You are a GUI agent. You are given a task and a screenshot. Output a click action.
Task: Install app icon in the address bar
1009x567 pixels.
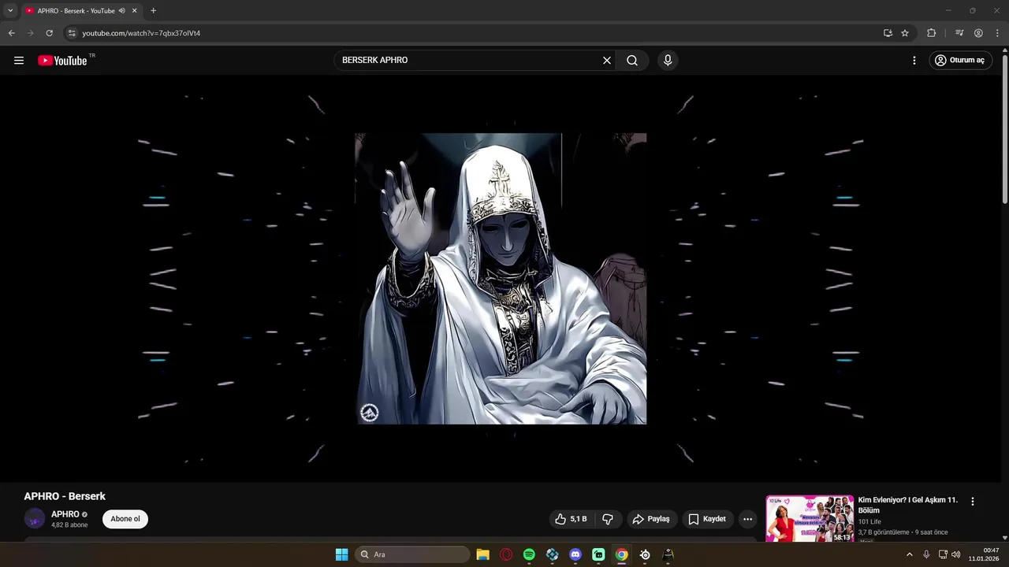[888, 33]
